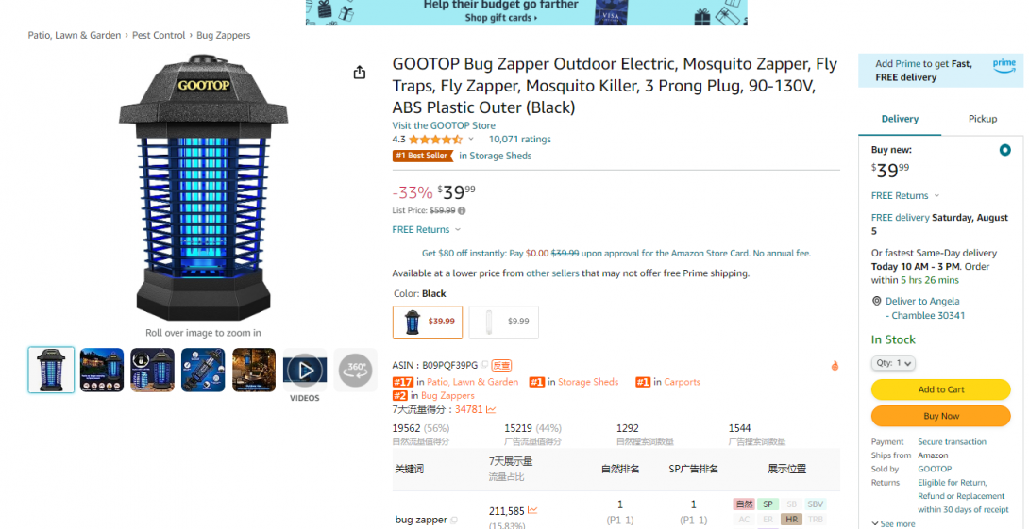Select the $9.99 replacement bulb option

504,322
